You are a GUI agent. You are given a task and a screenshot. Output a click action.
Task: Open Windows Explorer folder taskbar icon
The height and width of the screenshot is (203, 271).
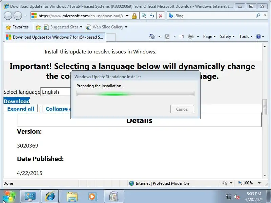[72, 197]
